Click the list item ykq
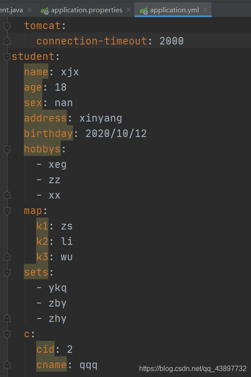Screen dimensions: 251x377 click(58, 288)
